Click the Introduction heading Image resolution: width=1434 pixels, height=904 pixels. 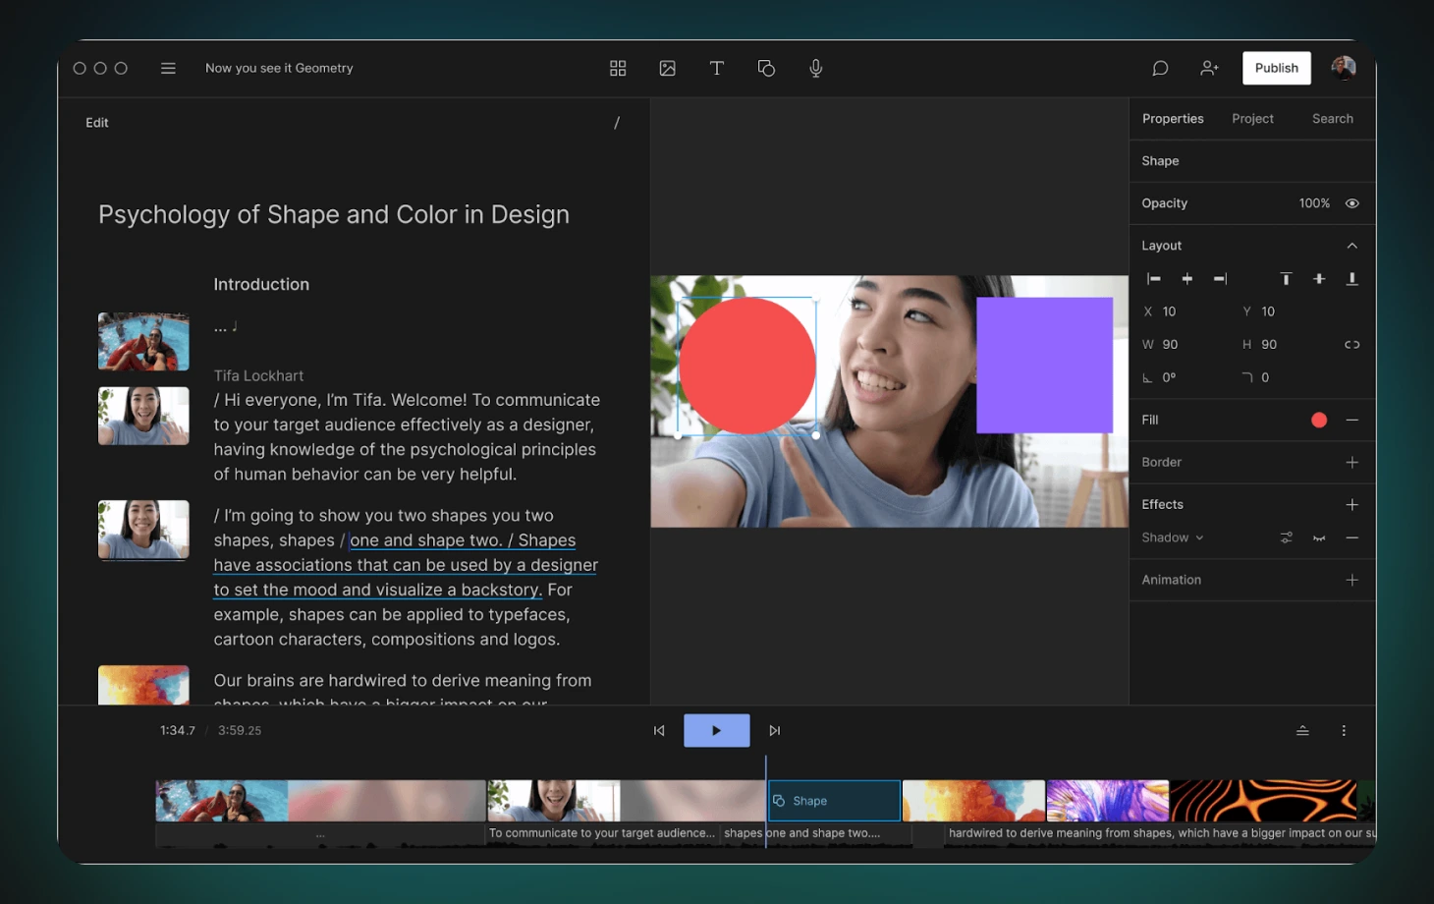click(x=261, y=284)
